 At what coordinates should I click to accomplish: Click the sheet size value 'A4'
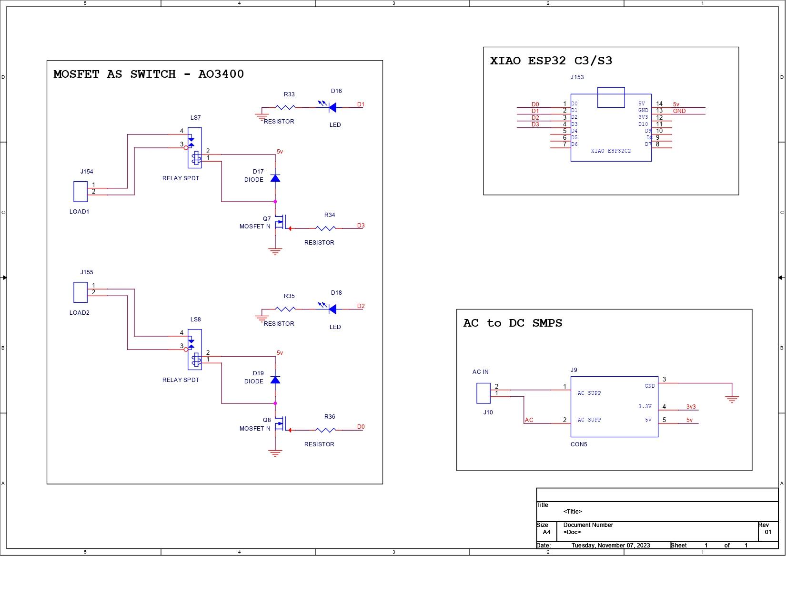[547, 532]
